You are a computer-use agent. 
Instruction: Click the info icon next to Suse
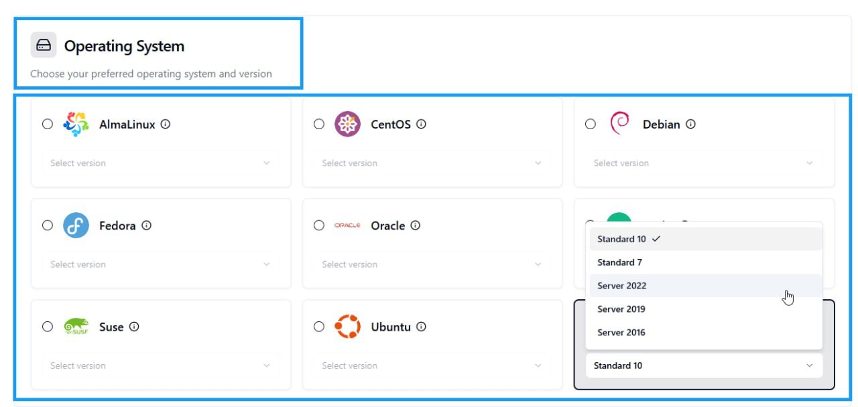point(134,327)
